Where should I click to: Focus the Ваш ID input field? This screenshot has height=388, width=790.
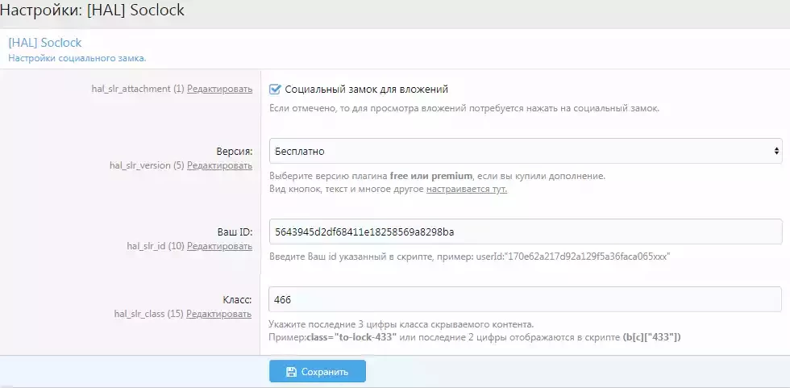tap(526, 232)
